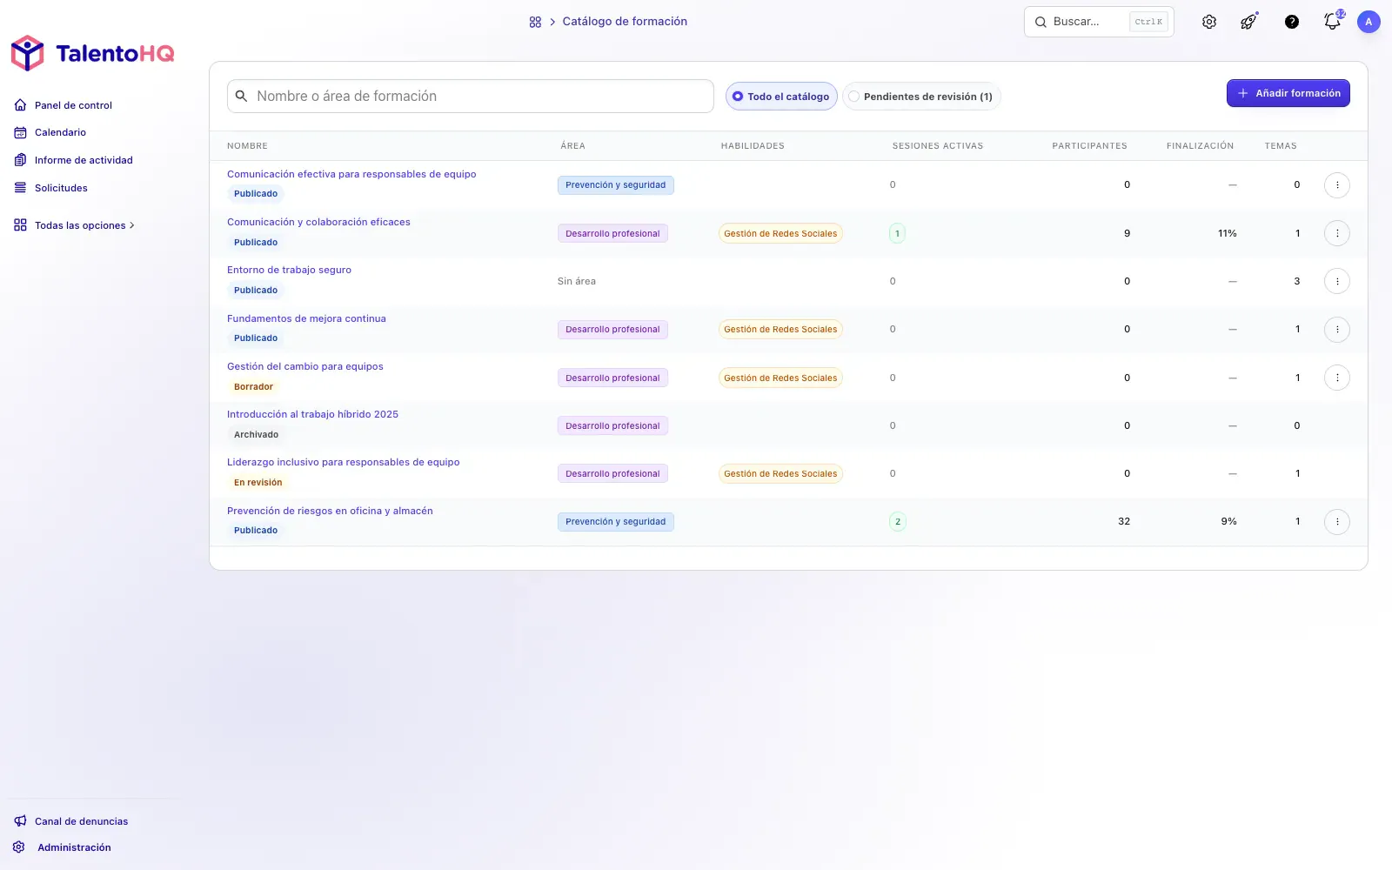Open Comunicación efectiva para responsables de equipo
1392x870 pixels.
click(x=351, y=174)
